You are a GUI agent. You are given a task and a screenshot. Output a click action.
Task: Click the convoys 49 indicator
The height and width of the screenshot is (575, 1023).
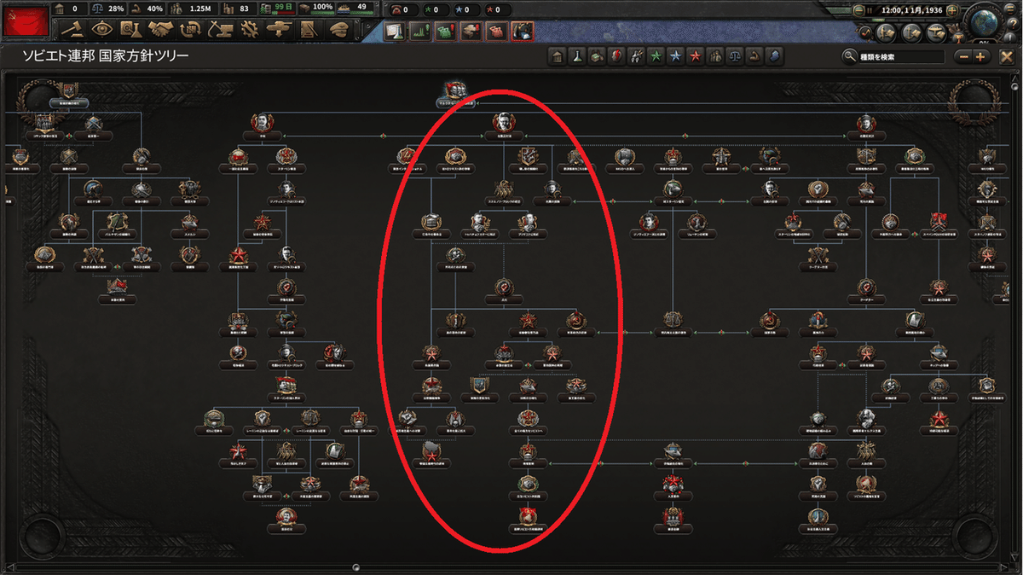[356, 9]
